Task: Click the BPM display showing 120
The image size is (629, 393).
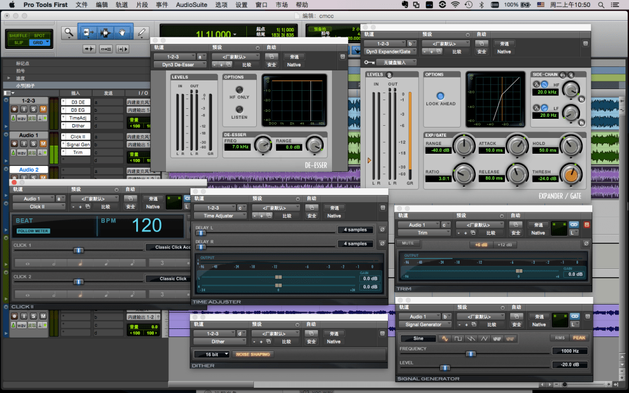Action: [x=149, y=225]
